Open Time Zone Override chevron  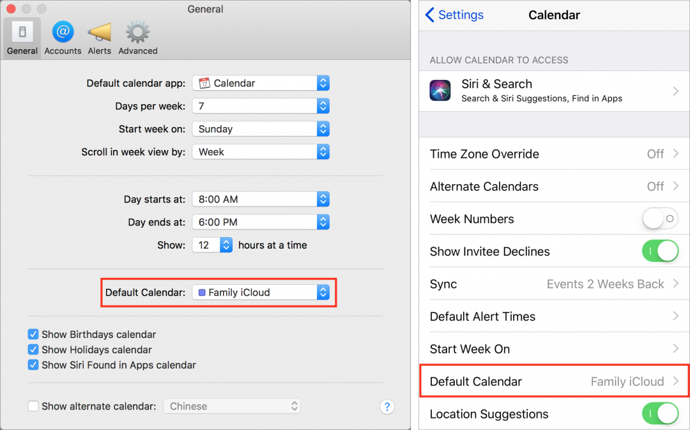pos(676,153)
